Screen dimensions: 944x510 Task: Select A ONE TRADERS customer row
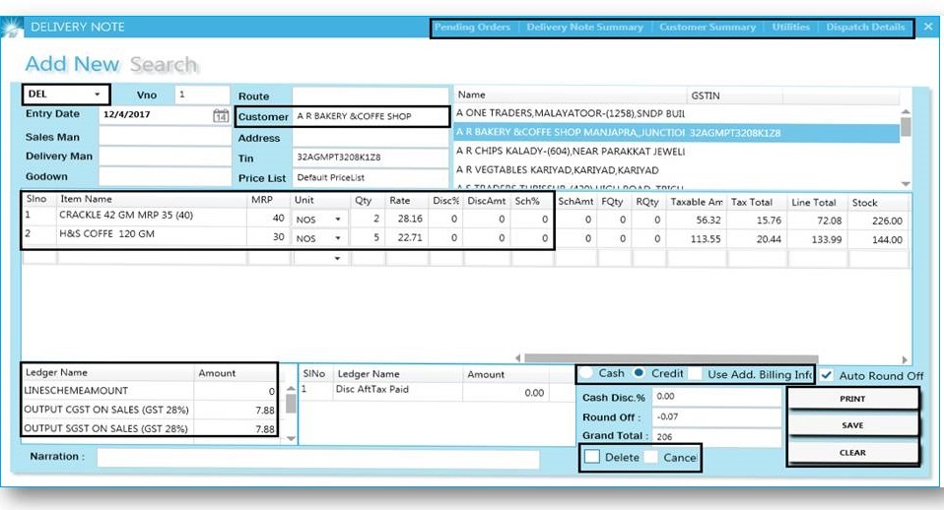point(677,113)
